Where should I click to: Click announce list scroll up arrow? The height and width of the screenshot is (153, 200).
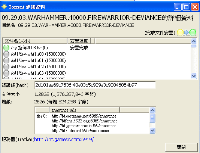pos(152,110)
